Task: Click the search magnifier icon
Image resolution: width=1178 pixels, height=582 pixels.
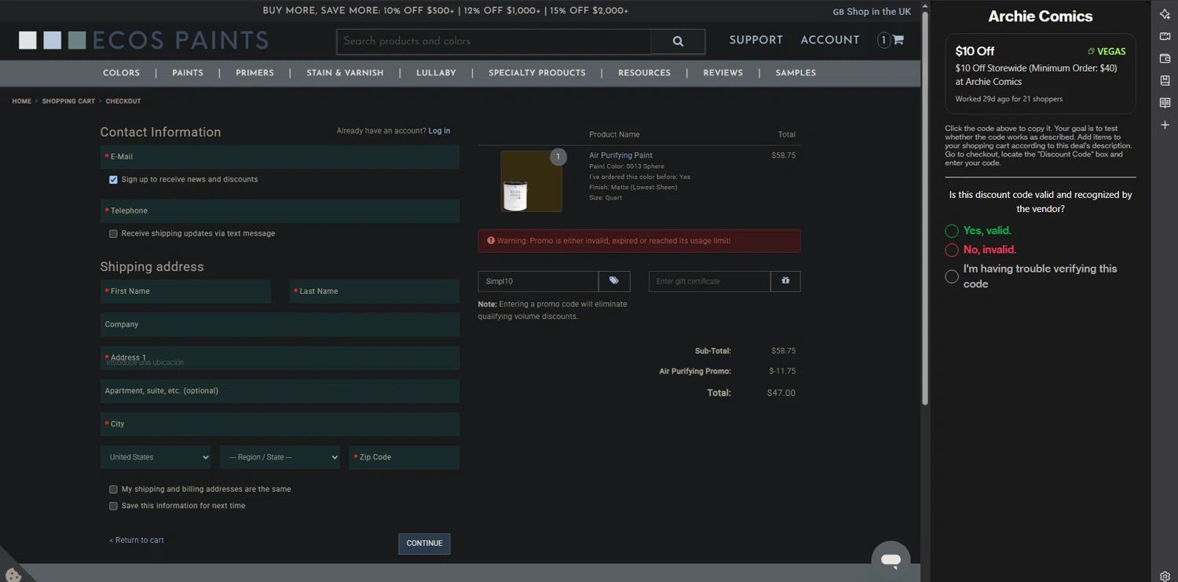Action: [678, 42]
